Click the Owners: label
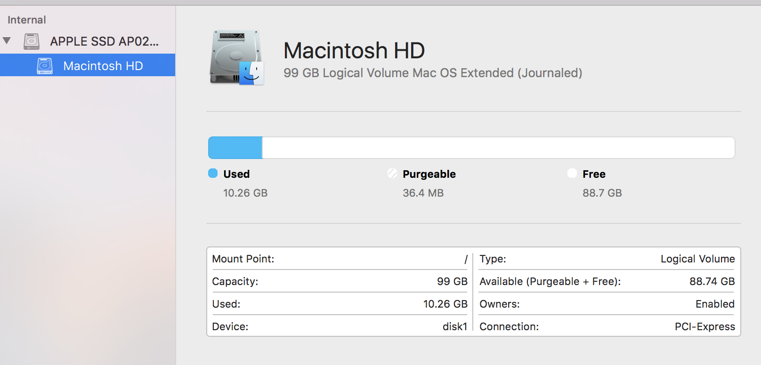Screen dimensions: 761x365 click(x=500, y=304)
